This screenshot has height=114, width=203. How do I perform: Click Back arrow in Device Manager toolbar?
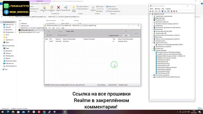(150, 11)
